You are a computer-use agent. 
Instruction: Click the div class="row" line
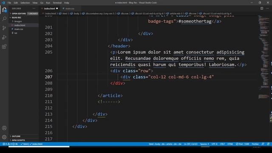(x=132, y=71)
